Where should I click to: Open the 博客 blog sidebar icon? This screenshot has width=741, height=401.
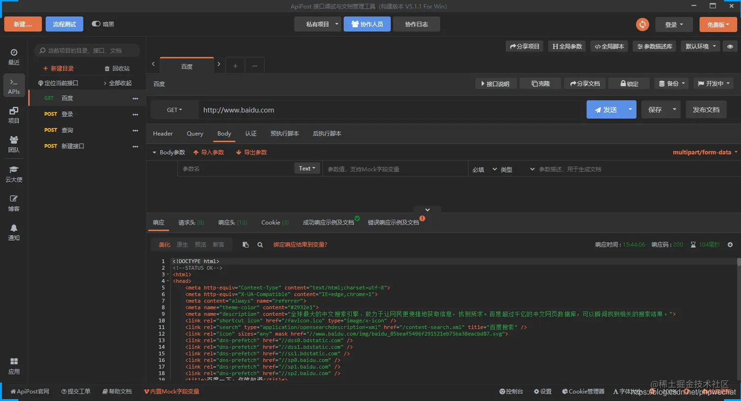[x=14, y=203]
